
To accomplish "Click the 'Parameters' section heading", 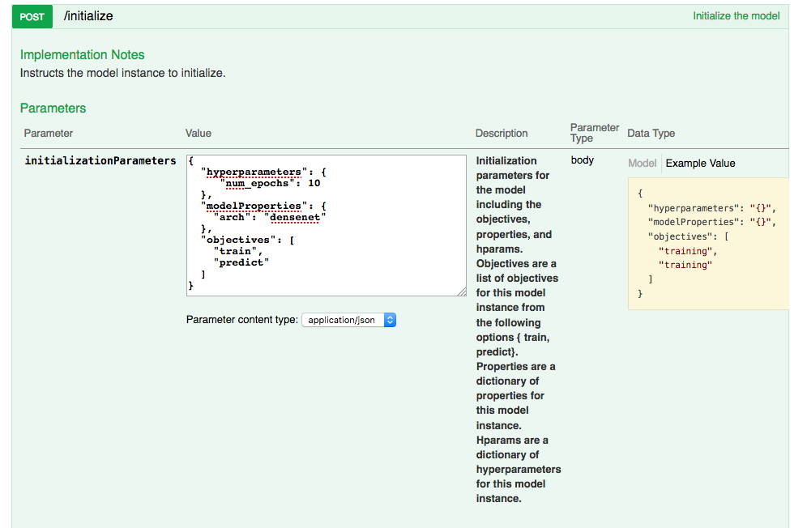I will point(53,108).
